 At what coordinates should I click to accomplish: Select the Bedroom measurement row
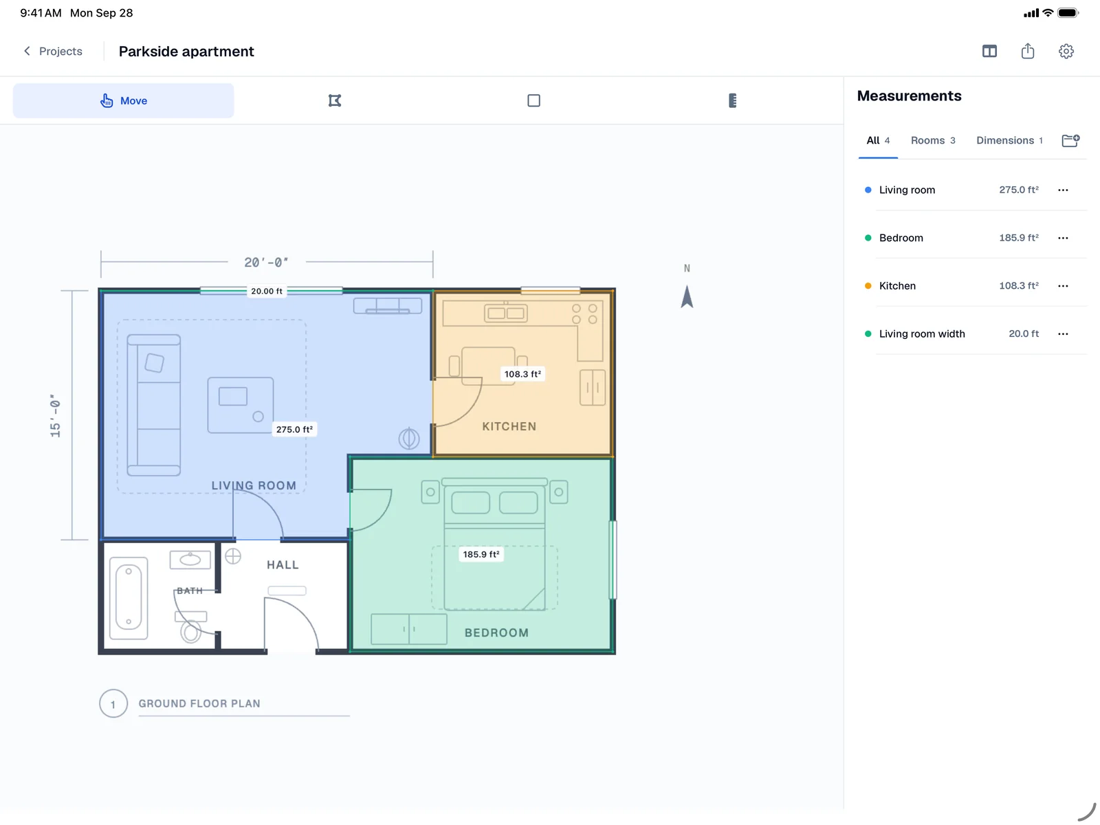click(x=972, y=238)
